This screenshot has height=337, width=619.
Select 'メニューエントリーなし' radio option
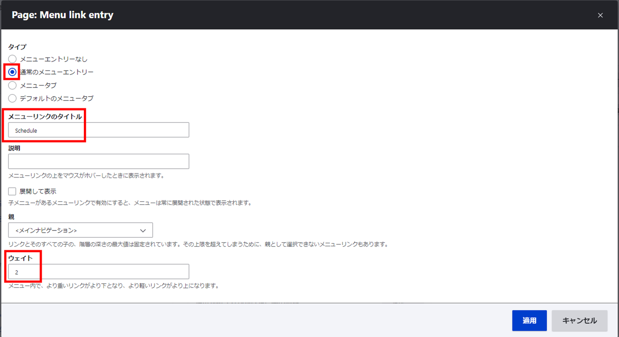point(12,59)
